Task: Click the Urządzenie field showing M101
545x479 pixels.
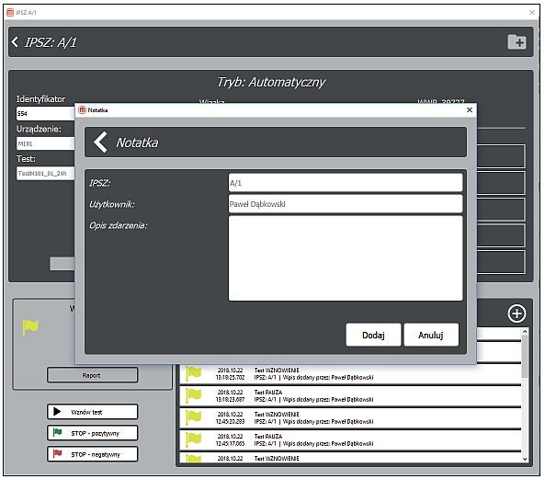Action: (x=46, y=143)
